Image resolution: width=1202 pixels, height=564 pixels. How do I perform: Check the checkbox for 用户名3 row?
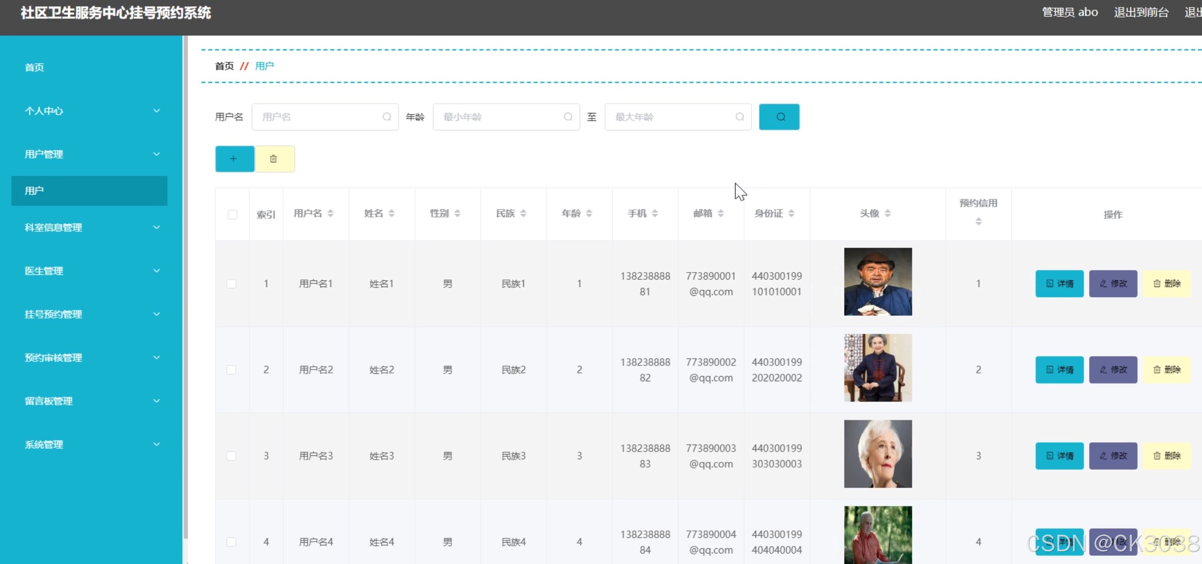pos(231,456)
